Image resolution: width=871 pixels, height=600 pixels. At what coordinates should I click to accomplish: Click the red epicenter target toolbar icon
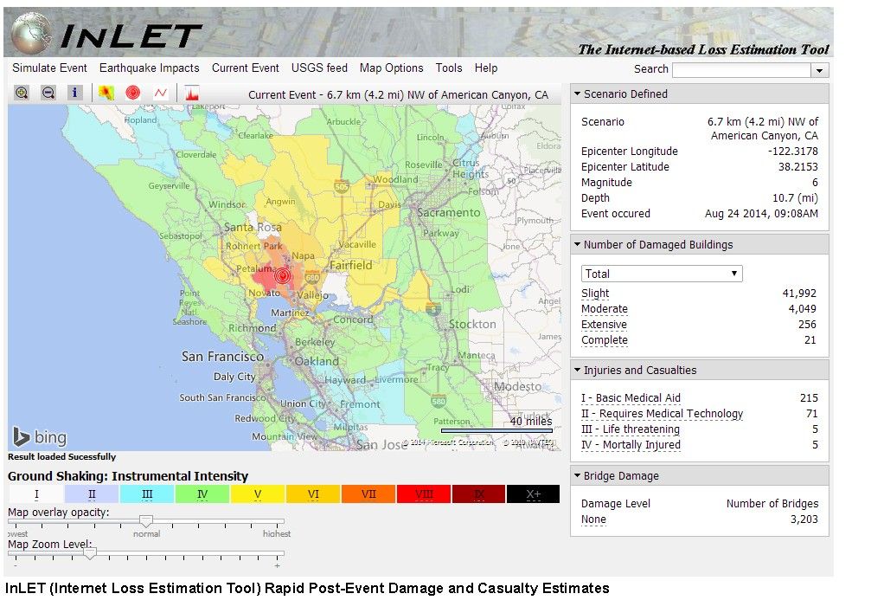[x=132, y=93]
